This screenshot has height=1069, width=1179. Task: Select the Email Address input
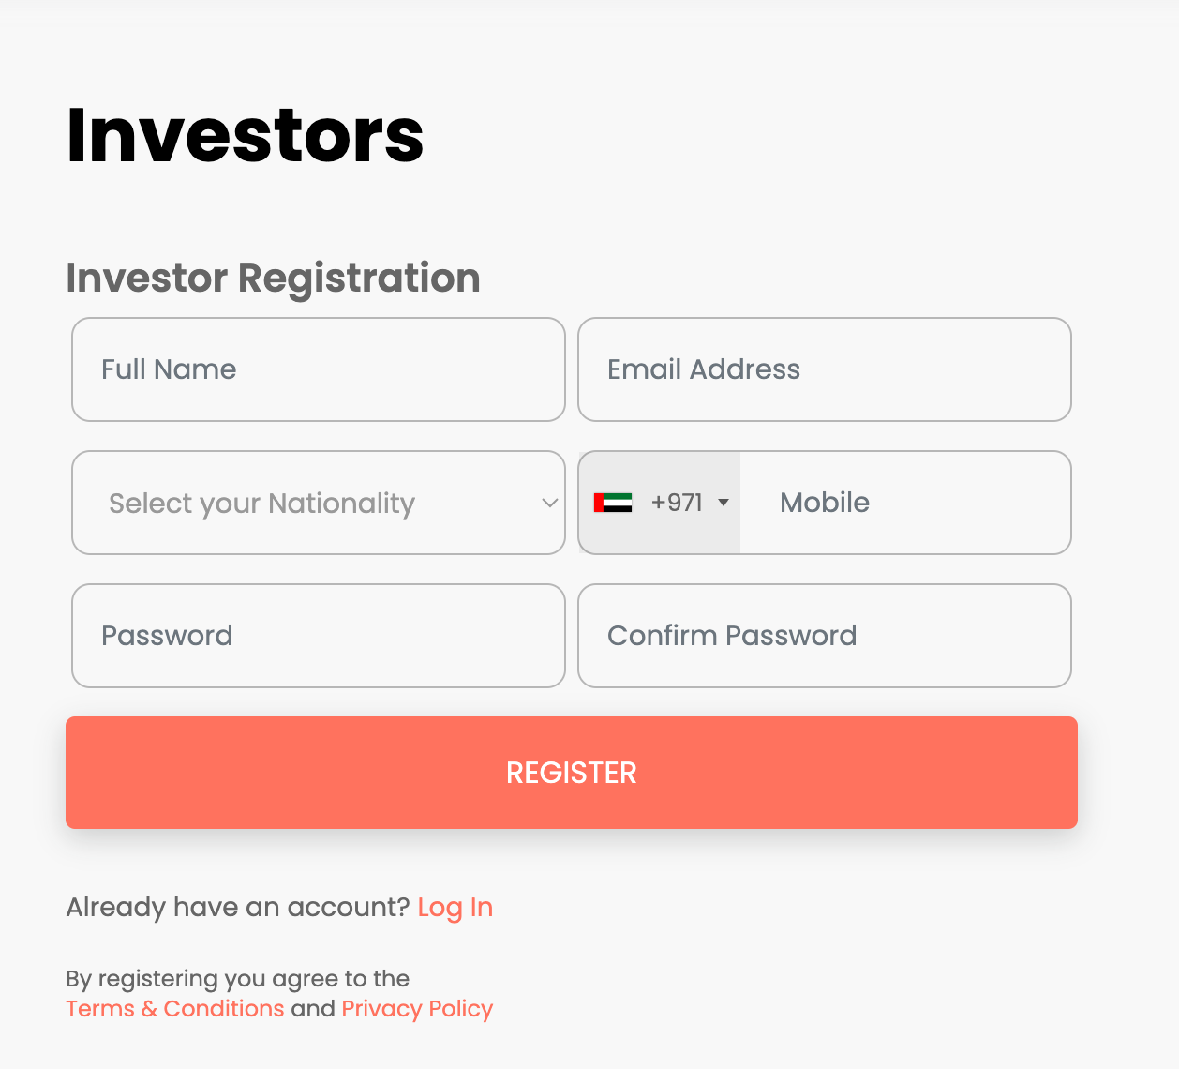point(824,369)
